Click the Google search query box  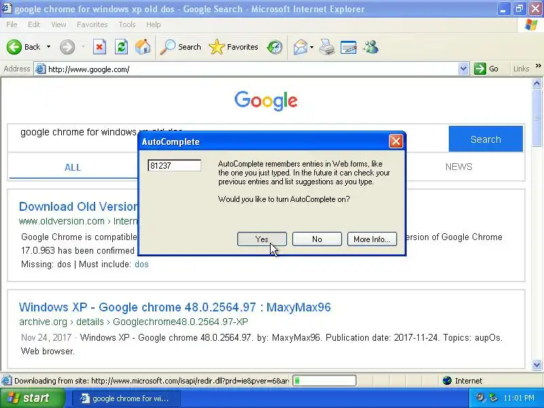(x=228, y=137)
